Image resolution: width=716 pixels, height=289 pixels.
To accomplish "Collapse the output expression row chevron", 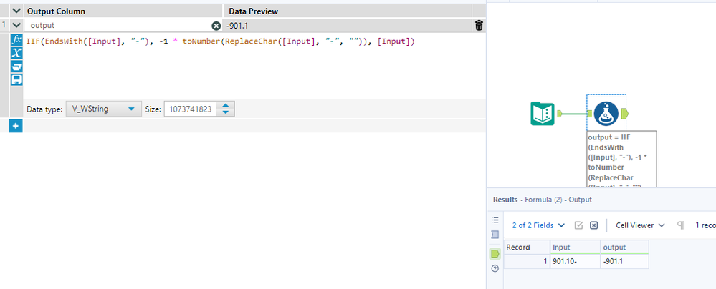I will [x=16, y=25].
